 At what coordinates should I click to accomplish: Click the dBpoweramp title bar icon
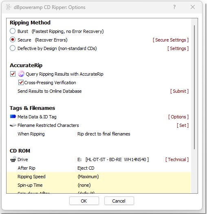(x=8, y=7)
